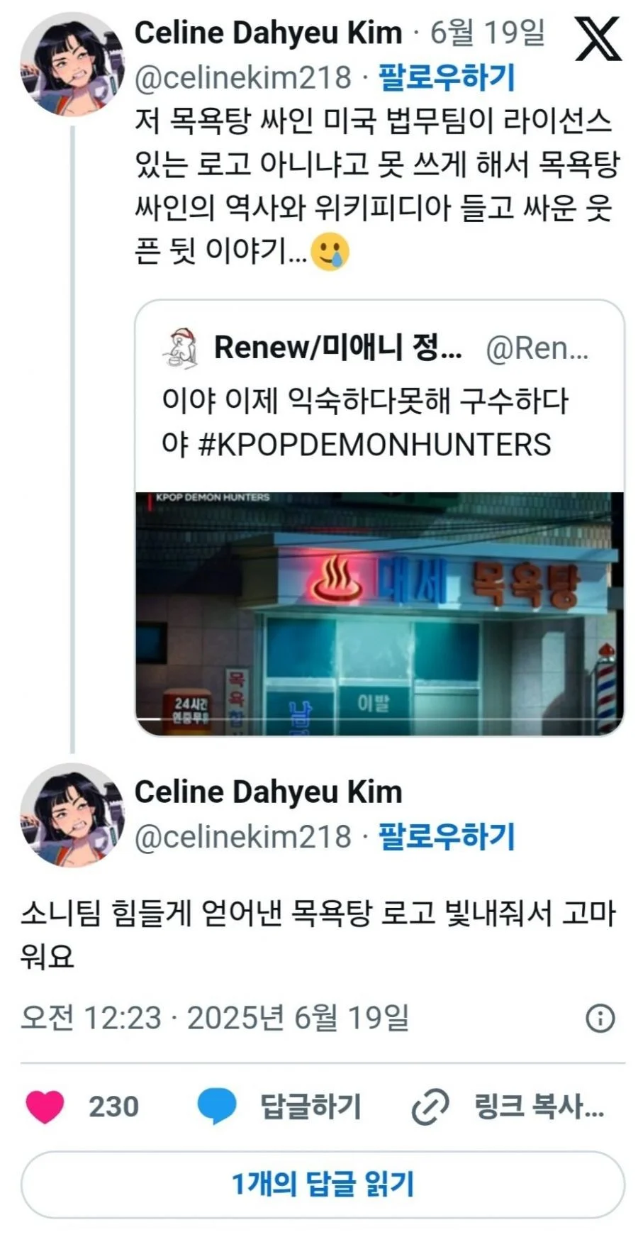The height and width of the screenshot is (1237, 638).
Task: Select the 230 likes count
Action: (x=113, y=1107)
